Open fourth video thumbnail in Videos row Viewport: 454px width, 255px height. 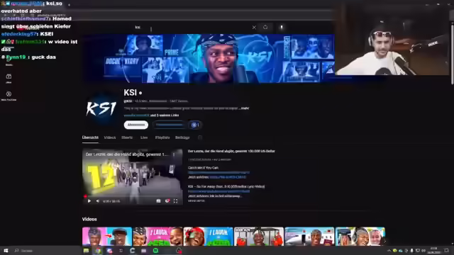259,237
